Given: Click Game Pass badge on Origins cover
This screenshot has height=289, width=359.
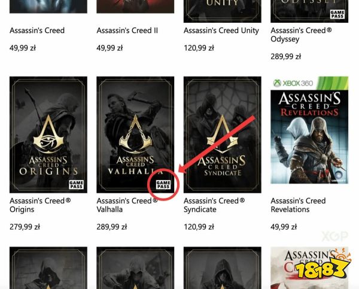Looking at the screenshot, I should coord(76,184).
